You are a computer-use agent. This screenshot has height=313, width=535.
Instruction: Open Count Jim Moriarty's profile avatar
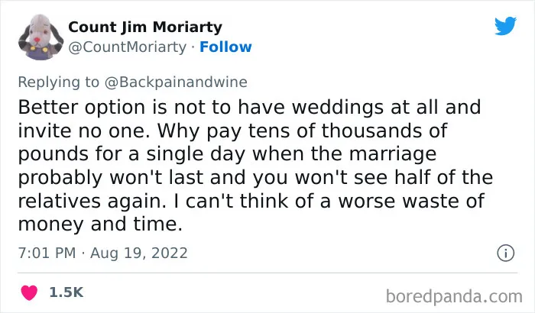point(41,37)
